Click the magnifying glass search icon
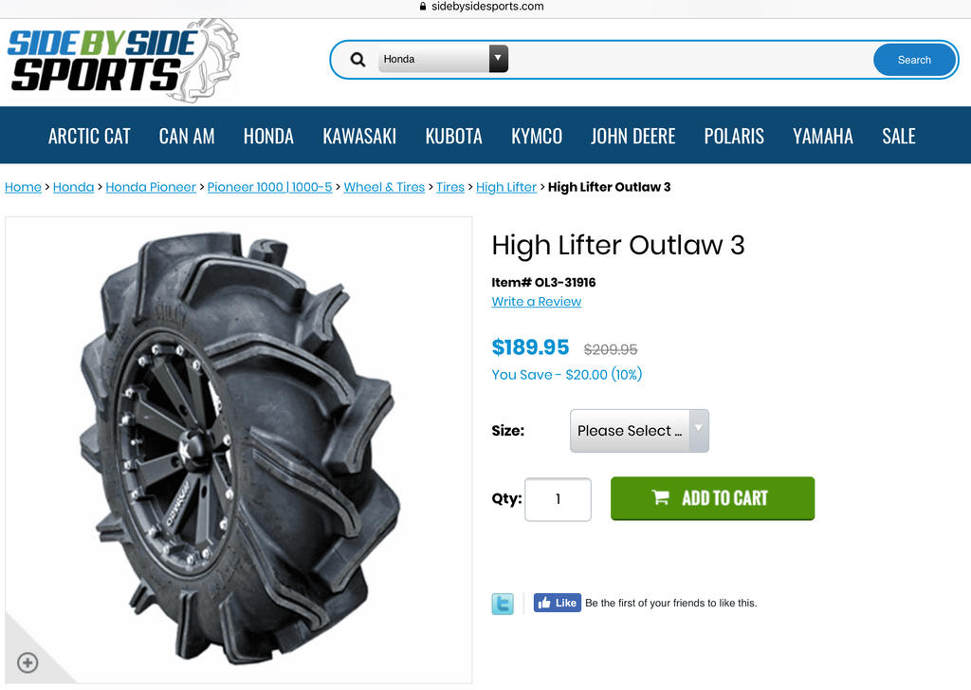971x690 pixels. tap(357, 60)
